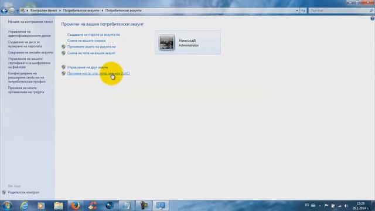Click the BG language indicator in the tray
Screen dimensions: 375x211
point(307,205)
